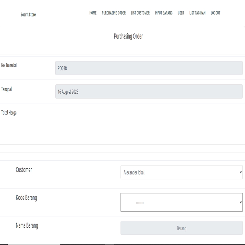The height and width of the screenshot is (245, 245).
Task: Open the Customer dropdown Alexander Iqbal
Action: pyautogui.click(x=181, y=172)
